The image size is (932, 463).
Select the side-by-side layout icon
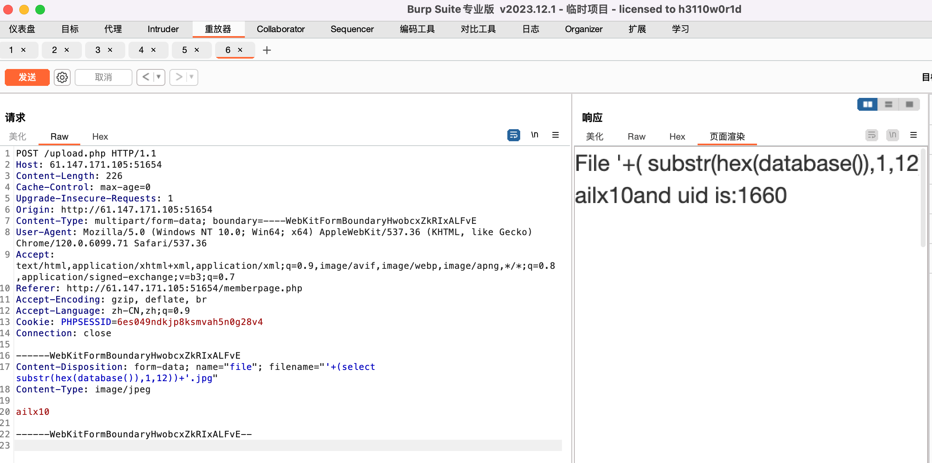pyautogui.click(x=868, y=104)
